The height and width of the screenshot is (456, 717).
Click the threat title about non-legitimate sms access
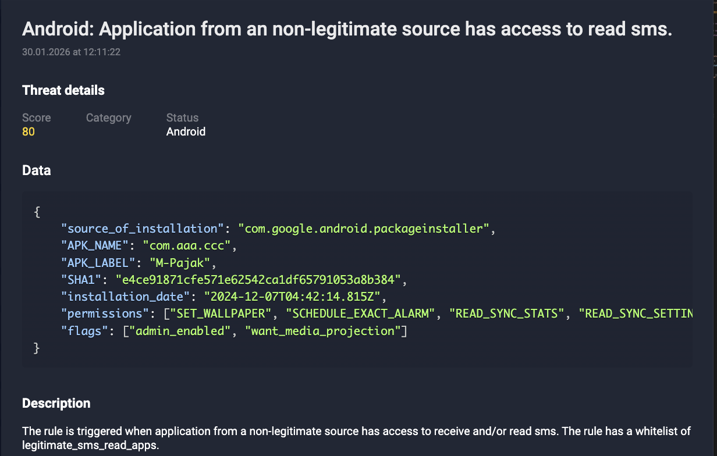pos(346,28)
